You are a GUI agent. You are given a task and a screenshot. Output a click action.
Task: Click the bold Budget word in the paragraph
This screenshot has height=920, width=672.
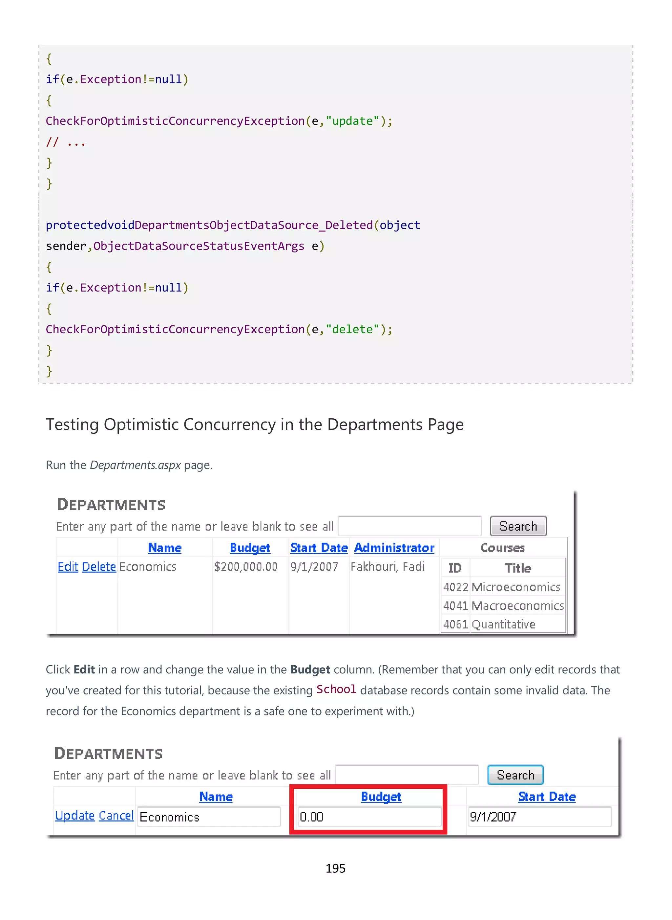[x=310, y=670]
